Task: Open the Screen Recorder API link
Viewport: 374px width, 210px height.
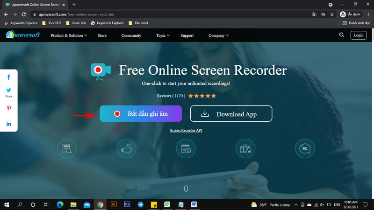Action: 186,130
